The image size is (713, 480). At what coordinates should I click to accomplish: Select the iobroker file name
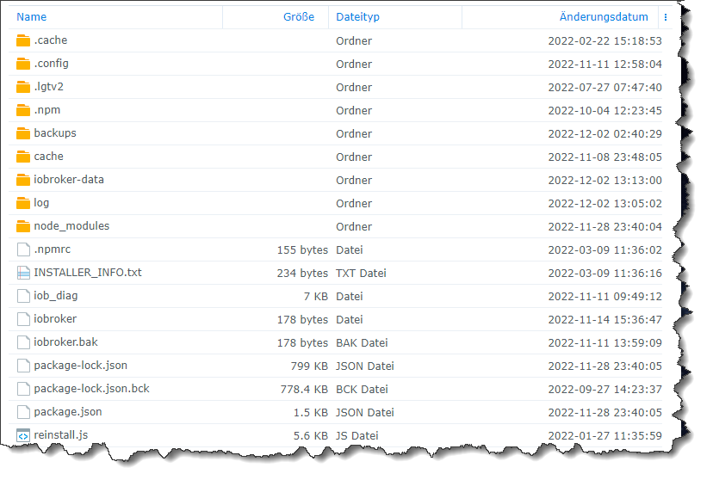55,319
